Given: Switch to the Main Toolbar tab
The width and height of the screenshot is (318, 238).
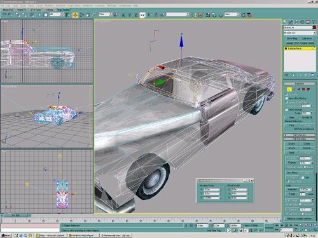Looking at the screenshot, I should 63,10.
